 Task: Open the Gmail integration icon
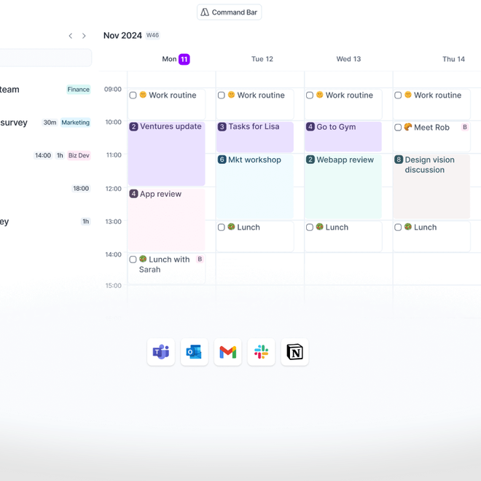tap(227, 352)
